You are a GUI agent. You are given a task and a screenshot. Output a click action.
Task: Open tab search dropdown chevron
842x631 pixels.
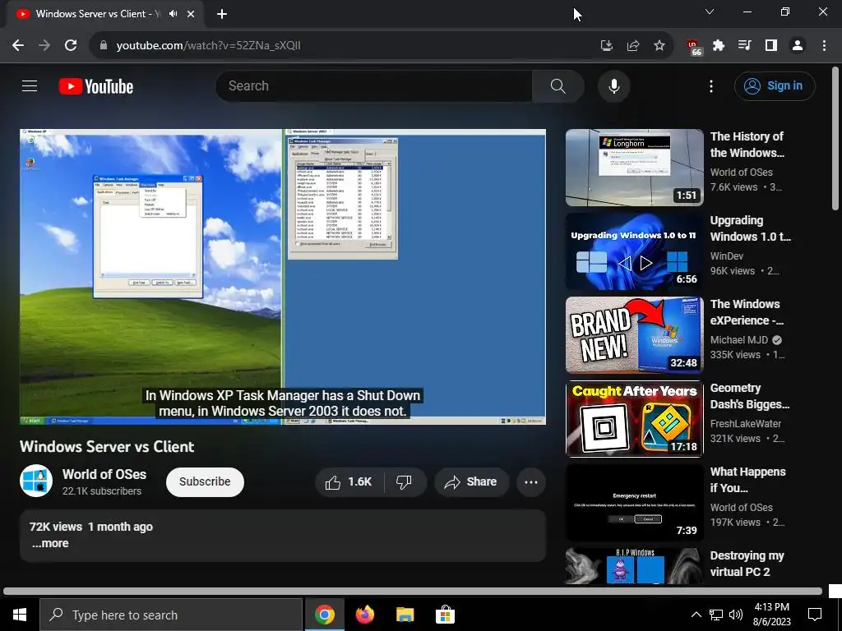[x=710, y=12]
